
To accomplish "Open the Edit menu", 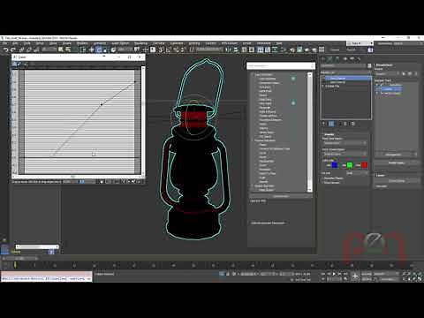I will point(15,43).
